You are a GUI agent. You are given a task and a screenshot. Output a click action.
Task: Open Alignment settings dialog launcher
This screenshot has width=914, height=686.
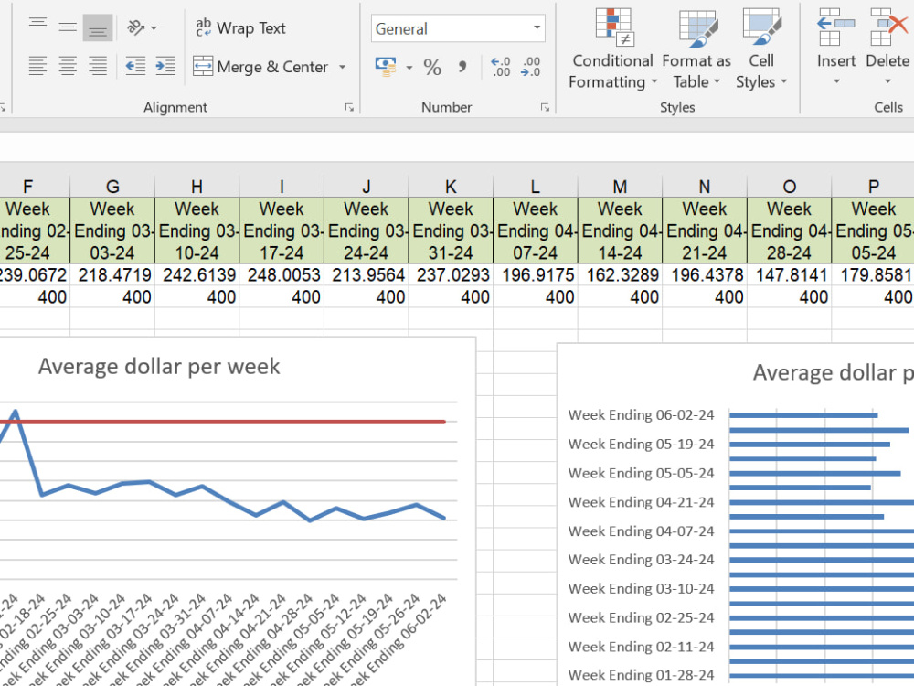click(349, 107)
